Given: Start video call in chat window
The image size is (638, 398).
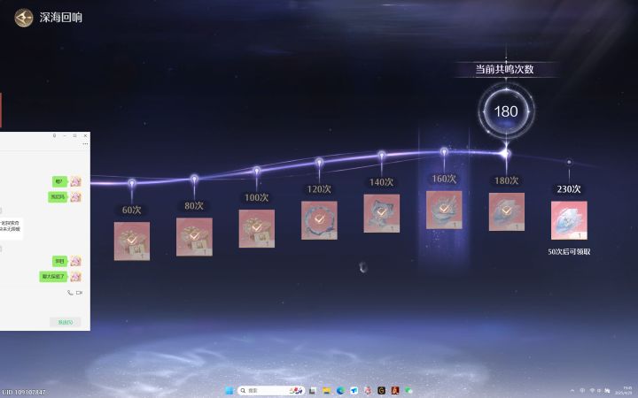Looking at the screenshot, I should 80,293.
